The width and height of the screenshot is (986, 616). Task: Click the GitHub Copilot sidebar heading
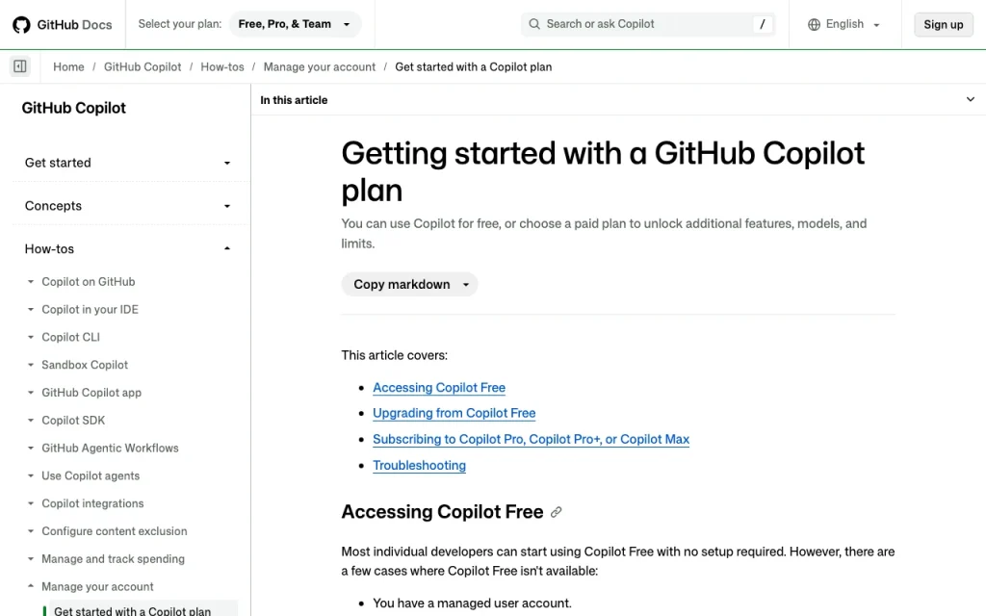(73, 108)
